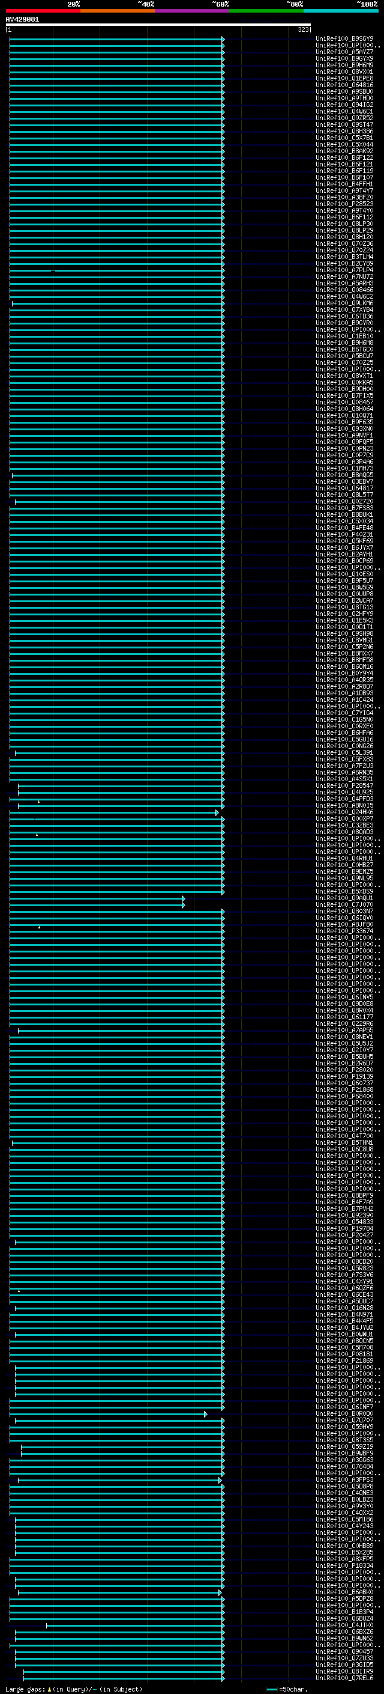Image resolution: width=384 pixels, height=1694 pixels.
Task: Select label UniRef100_Q24HK6
Action: 344,812
